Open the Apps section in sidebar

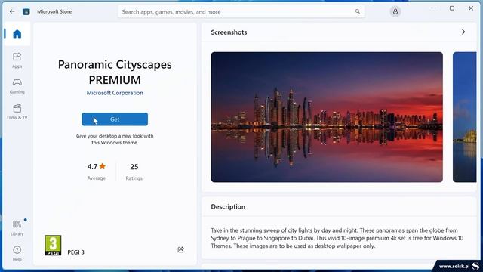(17, 60)
